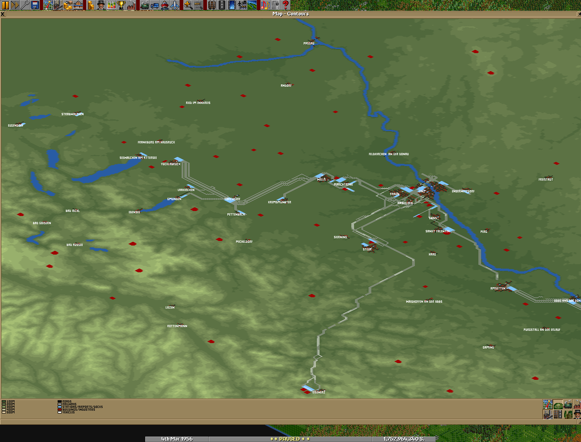This screenshot has height=442, width=581.
Task: Click the 500m height legend swatch
Action: tap(4, 412)
